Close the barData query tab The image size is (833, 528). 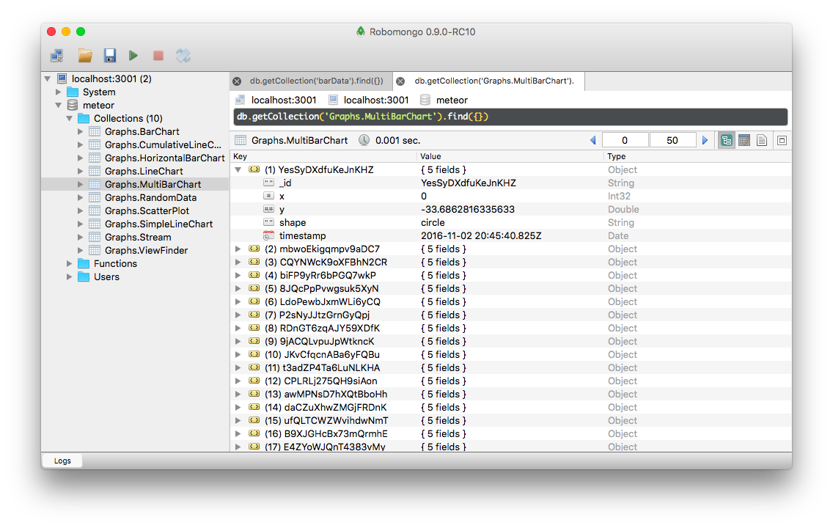click(x=237, y=81)
